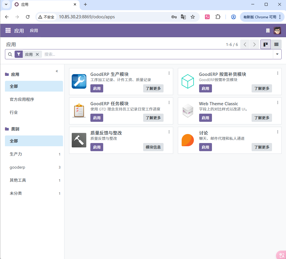This screenshot has width=286, height=259.
Task: Open the GoodERP 任务模块 card options menu
Action: click(x=169, y=103)
